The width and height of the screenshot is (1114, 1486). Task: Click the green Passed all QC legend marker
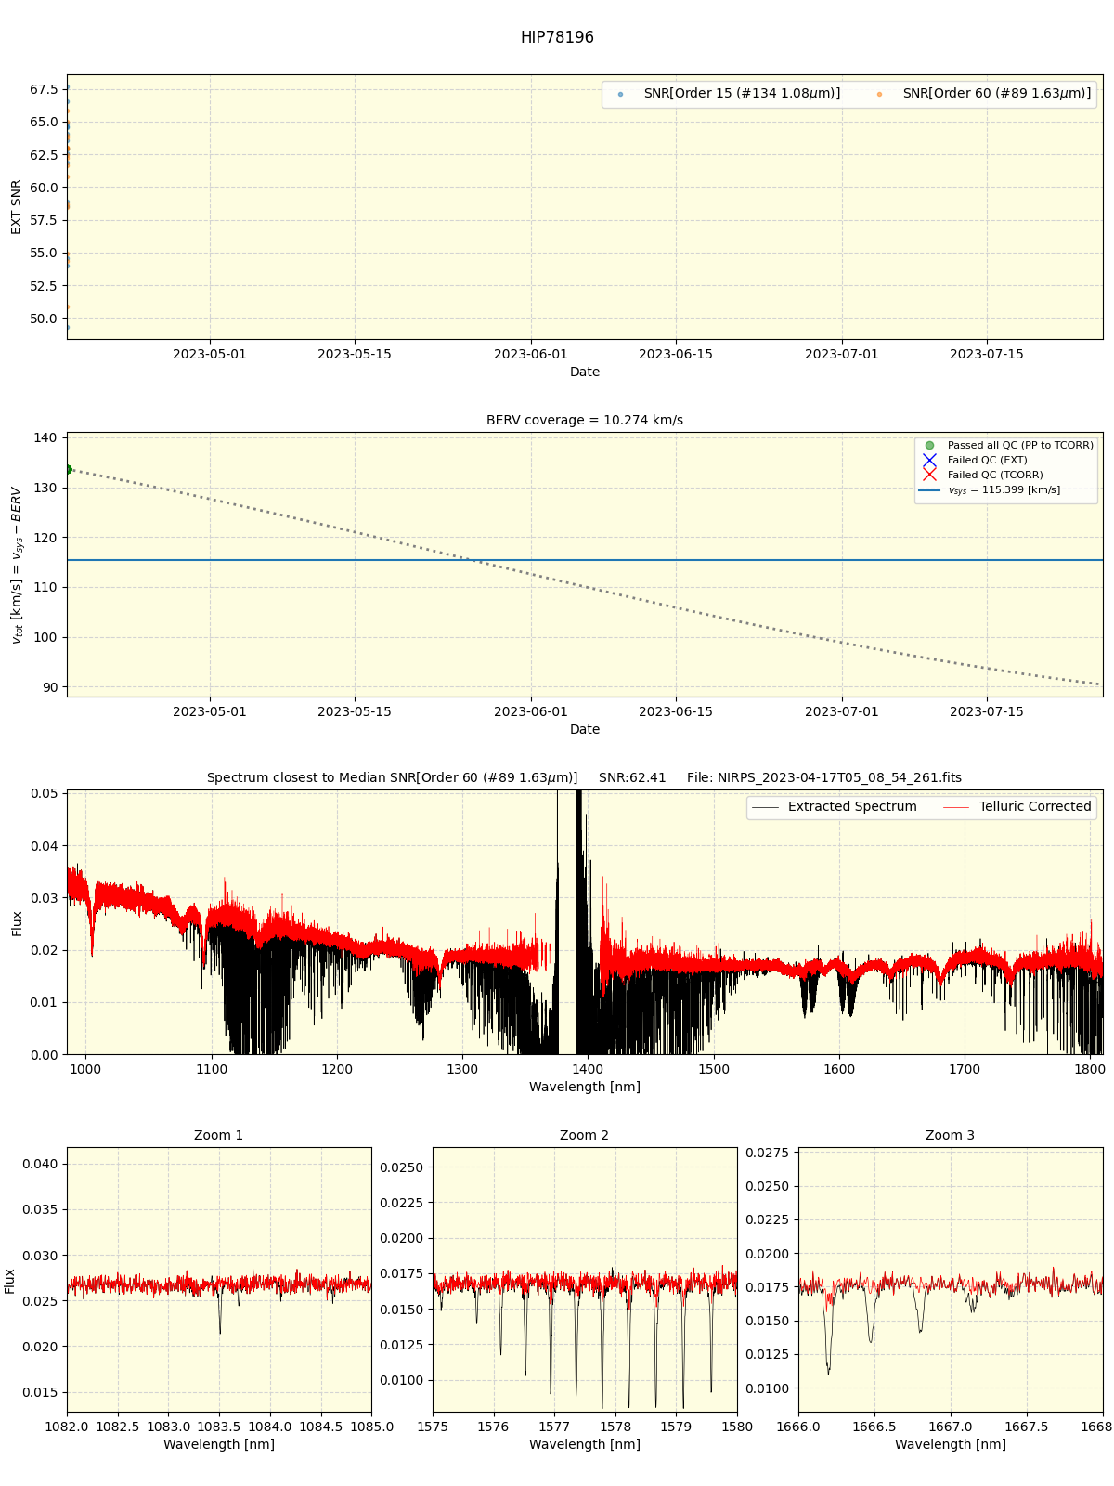click(929, 446)
